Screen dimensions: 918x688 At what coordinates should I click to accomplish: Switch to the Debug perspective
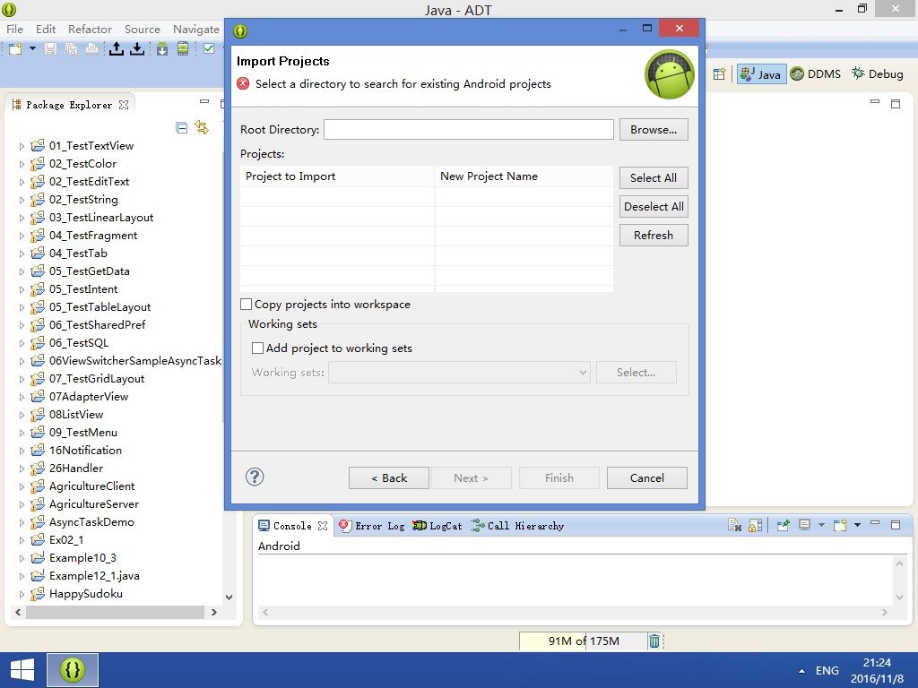[x=878, y=74]
